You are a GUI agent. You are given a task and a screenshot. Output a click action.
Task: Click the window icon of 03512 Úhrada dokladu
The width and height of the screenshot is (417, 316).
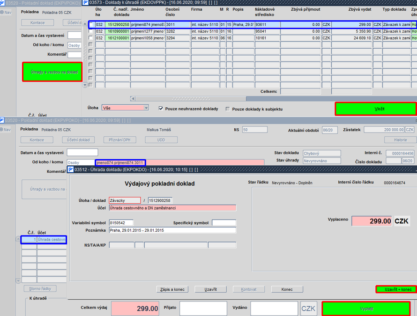coord(70,169)
